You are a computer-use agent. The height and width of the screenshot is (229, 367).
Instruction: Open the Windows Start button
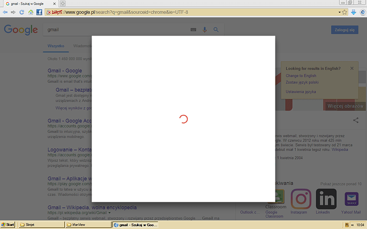(8, 225)
